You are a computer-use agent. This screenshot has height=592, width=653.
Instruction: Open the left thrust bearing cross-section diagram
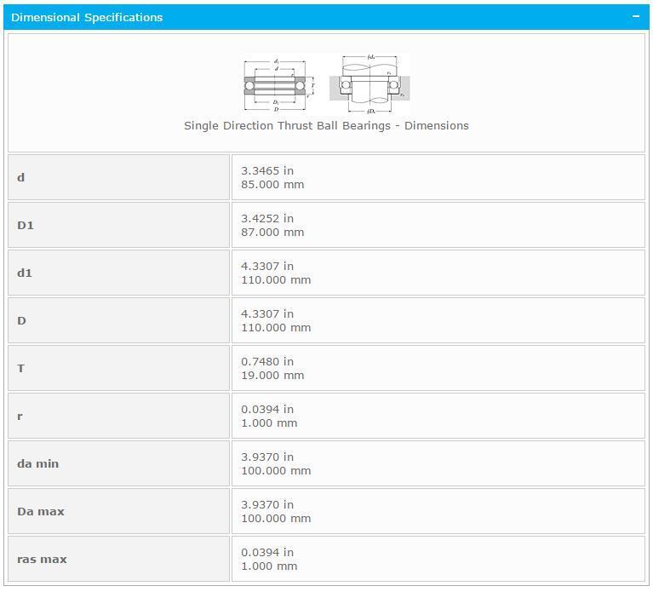pos(279,85)
